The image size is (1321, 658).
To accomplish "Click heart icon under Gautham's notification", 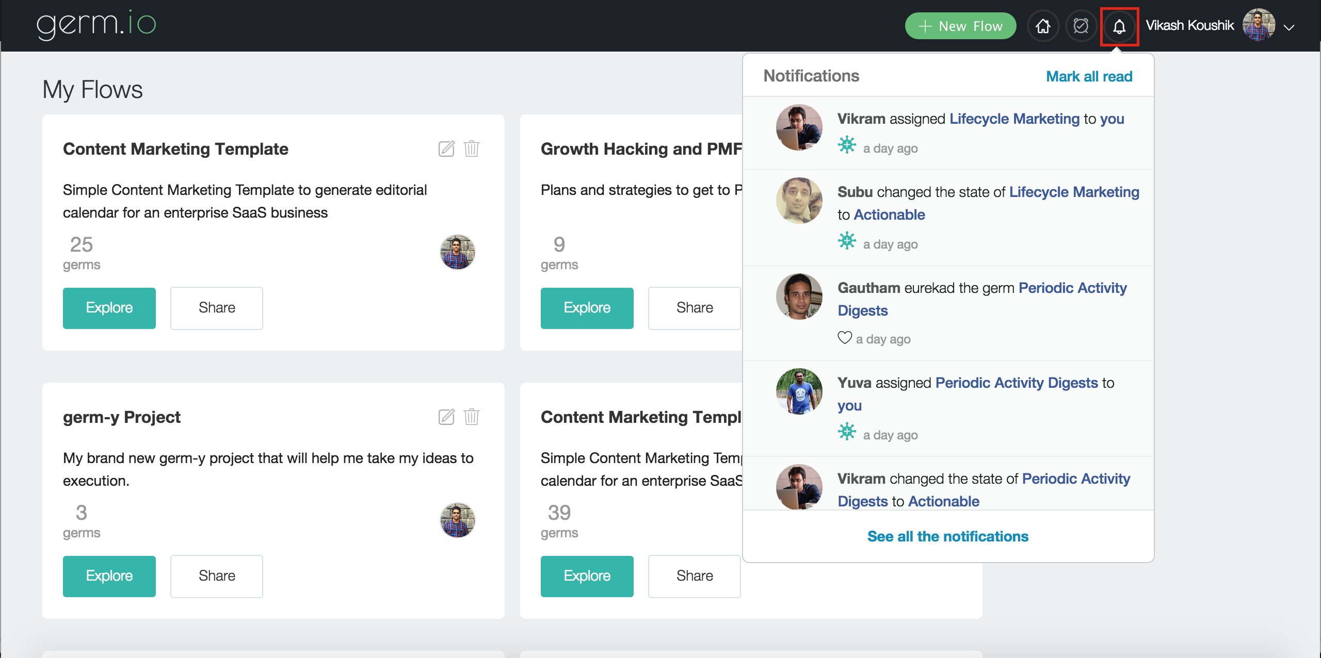I will [x=844, y=338].
